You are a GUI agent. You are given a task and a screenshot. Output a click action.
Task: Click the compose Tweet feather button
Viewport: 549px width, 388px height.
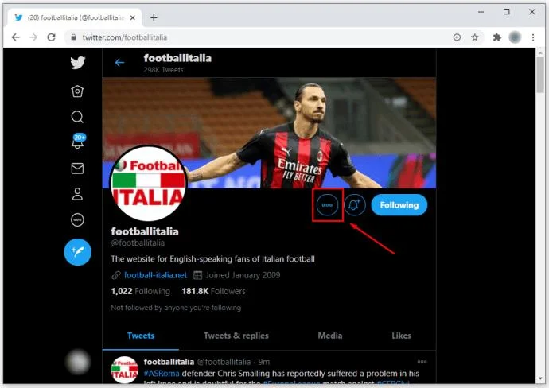(x=78, y=252)
